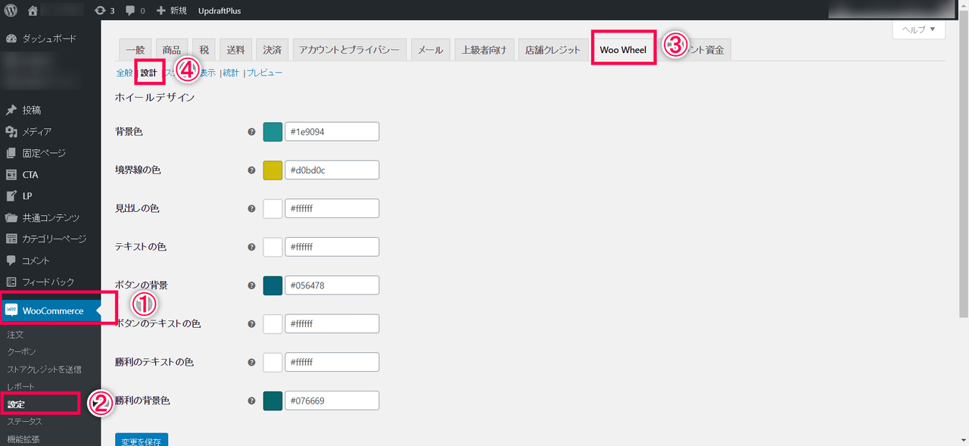Screen dimensions: 969x446
Task: Open ステータス under WooCommerce
Action: [24, 422]
